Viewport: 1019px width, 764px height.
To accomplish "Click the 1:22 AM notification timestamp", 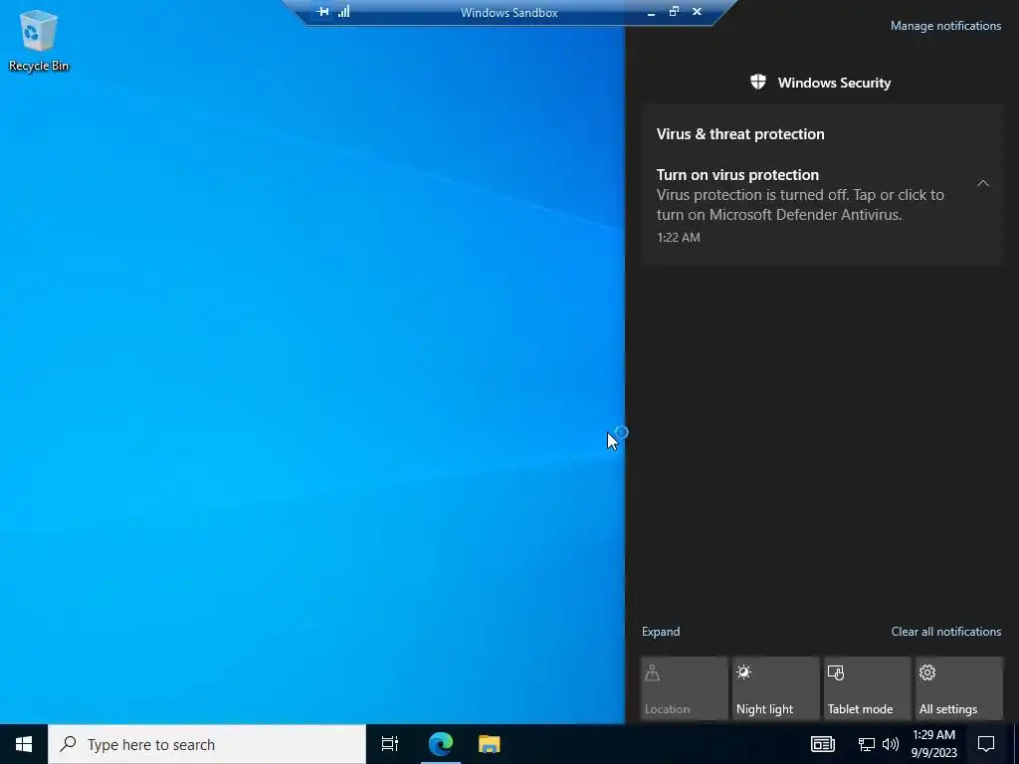I will click(678, 237).
